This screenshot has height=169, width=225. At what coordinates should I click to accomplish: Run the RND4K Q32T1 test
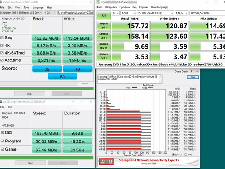click(103, 46)
